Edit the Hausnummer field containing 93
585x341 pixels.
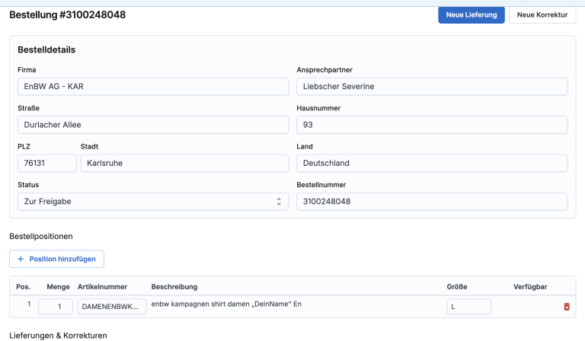[431, 125]
